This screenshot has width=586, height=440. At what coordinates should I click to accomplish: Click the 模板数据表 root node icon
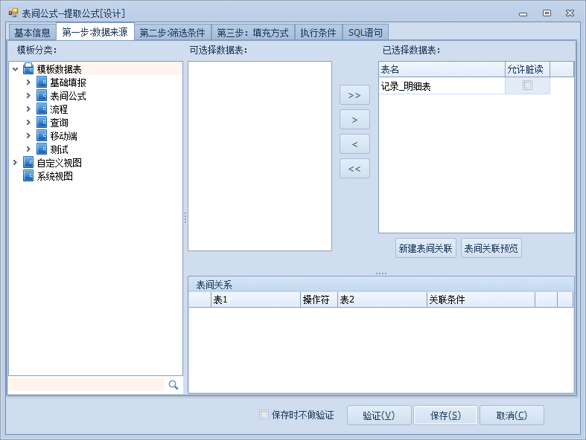tap(28, 69)
